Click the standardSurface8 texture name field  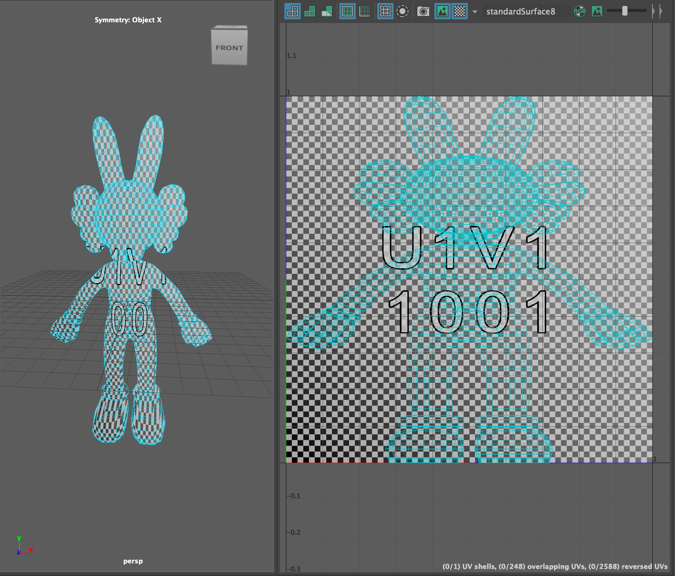[x=525, y=12]
